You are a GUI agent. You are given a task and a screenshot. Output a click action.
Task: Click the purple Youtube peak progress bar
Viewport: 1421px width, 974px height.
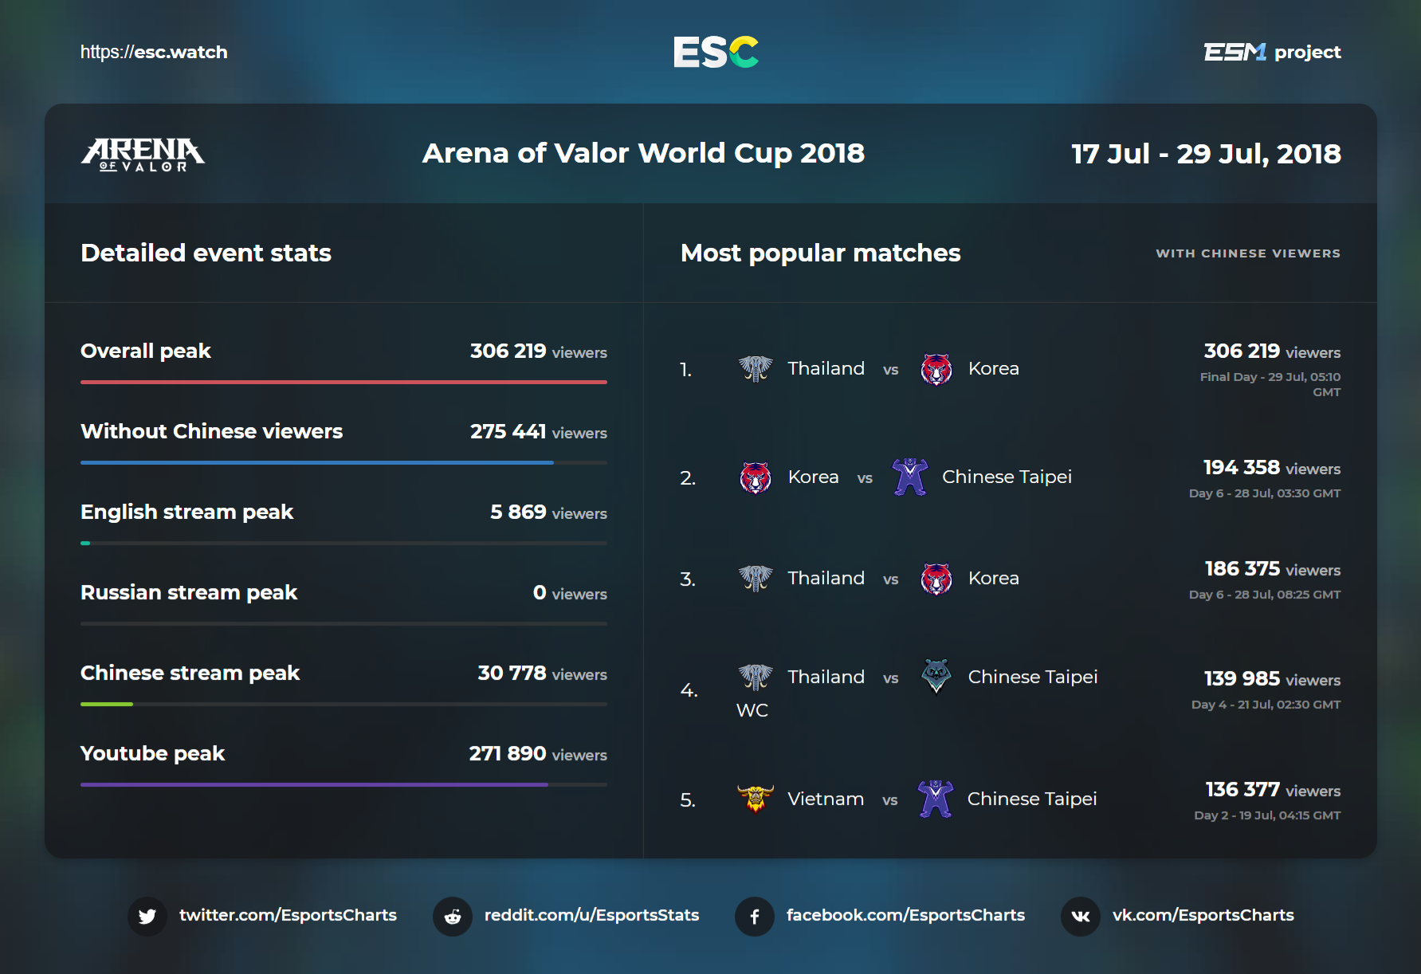tap(314, 785)
